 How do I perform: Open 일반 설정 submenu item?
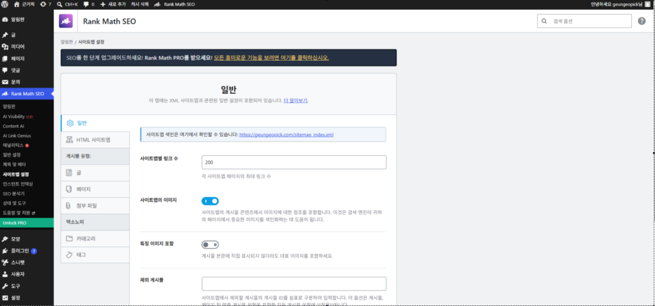tap(12, 155)
